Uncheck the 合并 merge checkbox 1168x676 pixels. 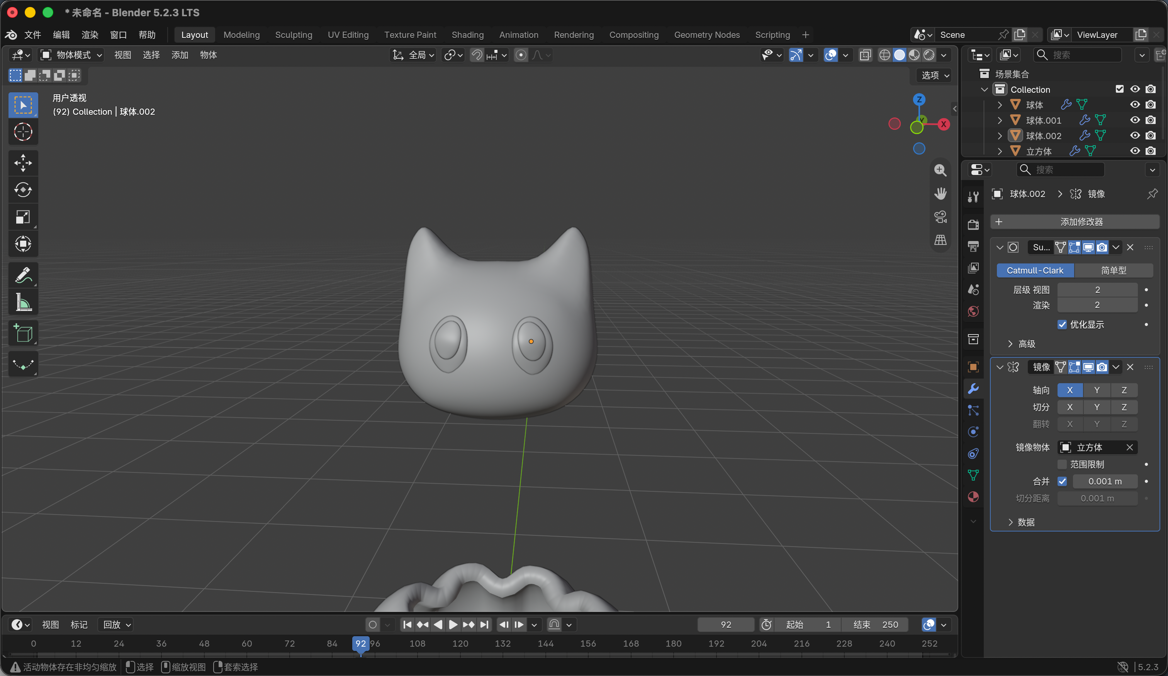(x=1062, y=481)
